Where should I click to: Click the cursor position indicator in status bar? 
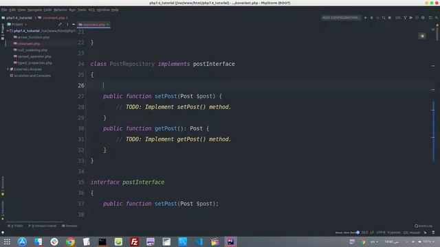[364, 233]
